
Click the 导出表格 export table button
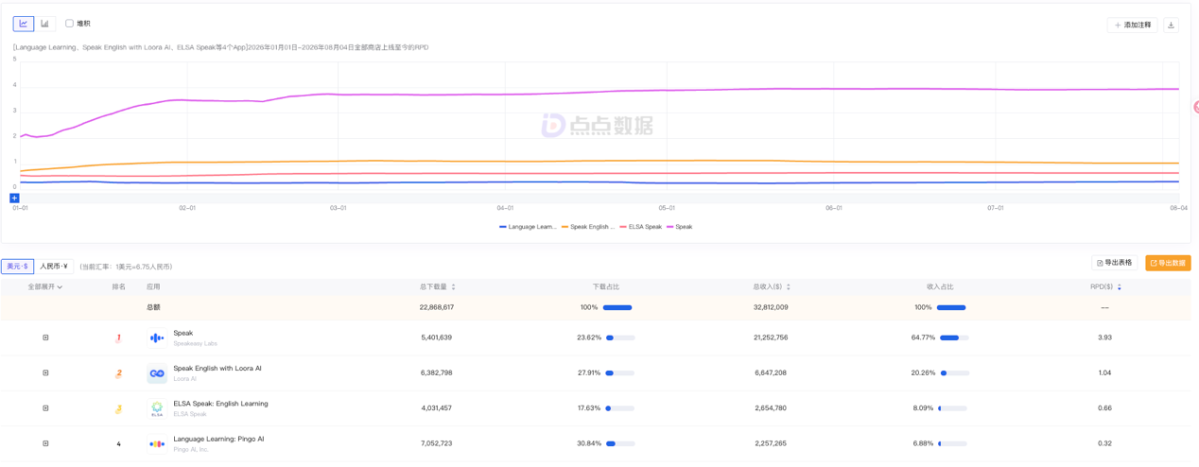(1115, 263)
